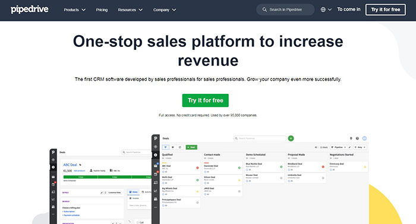This screenshot has height=224, width=416.
Task: Click the green + Deal button
Action: pos(191,147)
